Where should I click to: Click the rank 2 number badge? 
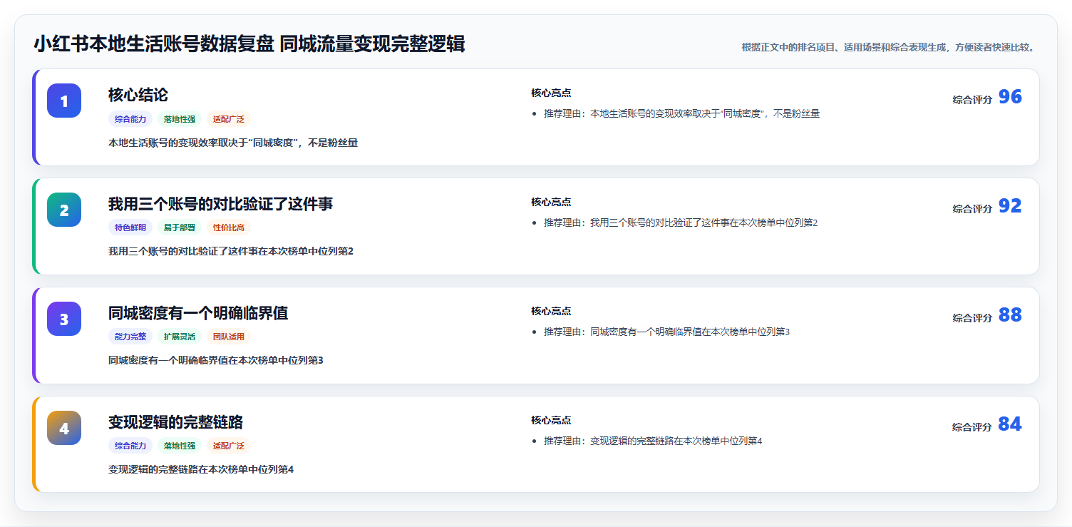tap(64, 210)
